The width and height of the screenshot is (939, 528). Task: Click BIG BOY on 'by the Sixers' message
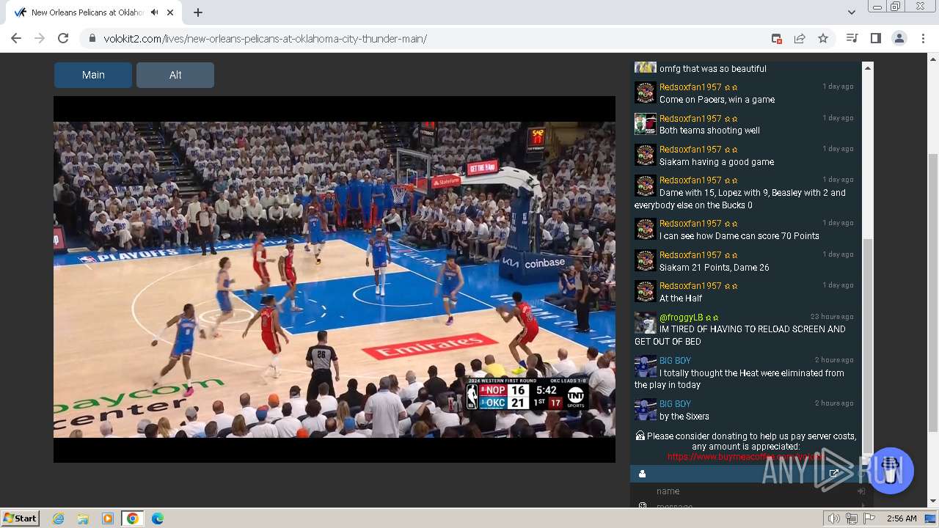(675, 404)
